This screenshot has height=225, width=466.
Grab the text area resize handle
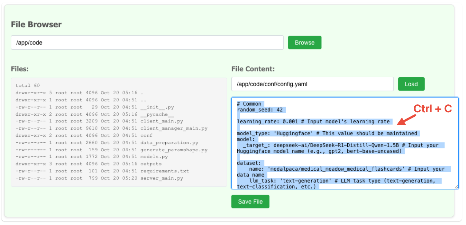click(x=456, y=187)
